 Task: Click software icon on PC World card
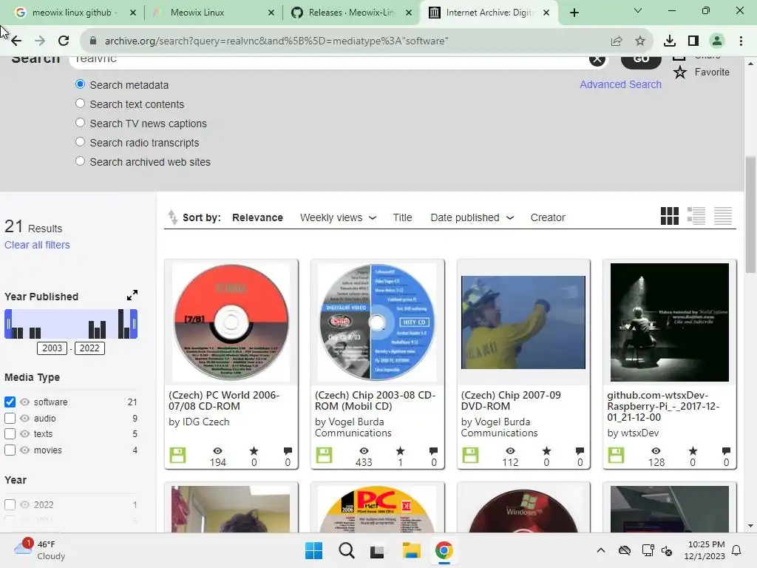coord(177,455)
